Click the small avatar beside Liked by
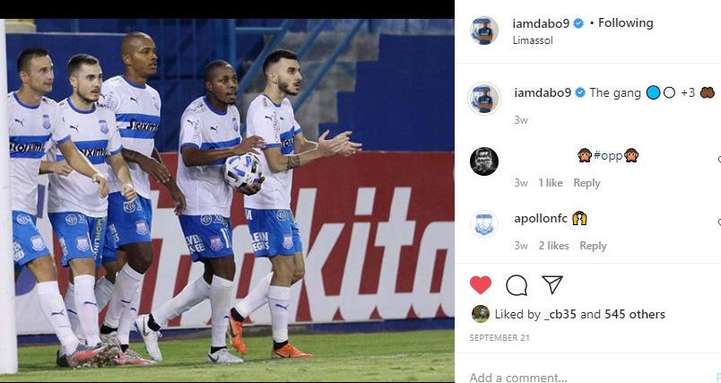 click(x=480, y=314)
